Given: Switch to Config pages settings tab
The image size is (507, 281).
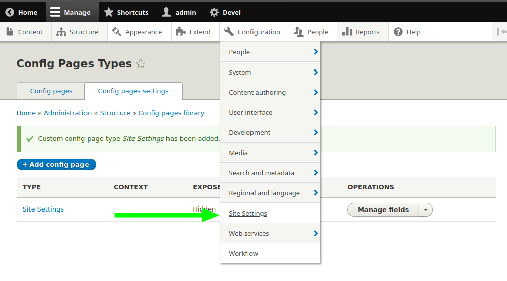Looking at the screenshot, I should [x=134, y=91].
